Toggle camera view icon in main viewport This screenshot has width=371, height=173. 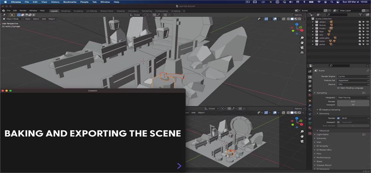302,48
